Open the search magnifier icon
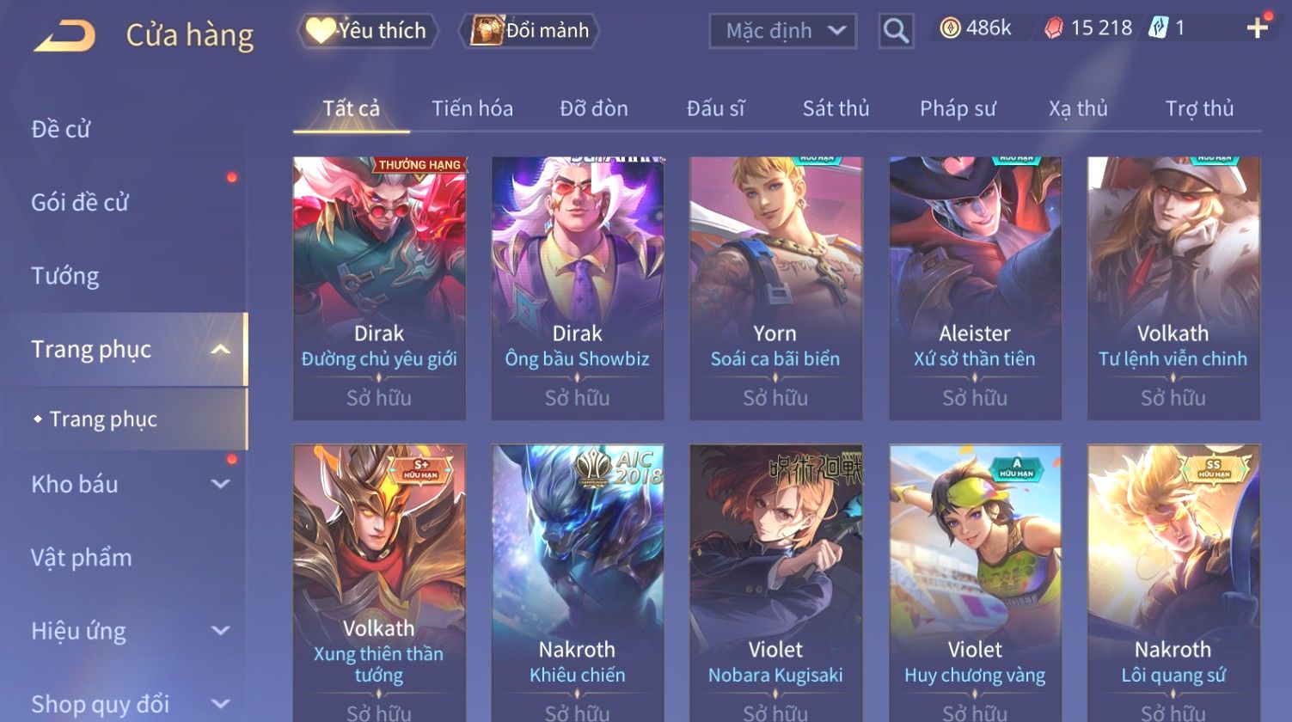 [x=896, y=31]
